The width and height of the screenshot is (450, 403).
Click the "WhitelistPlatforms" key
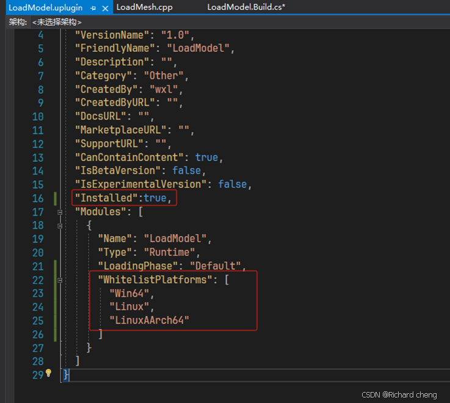click(x=155, y=280)
